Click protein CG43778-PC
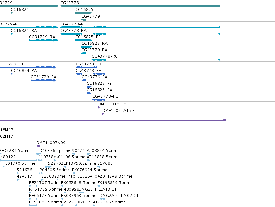 coord(99,100)
